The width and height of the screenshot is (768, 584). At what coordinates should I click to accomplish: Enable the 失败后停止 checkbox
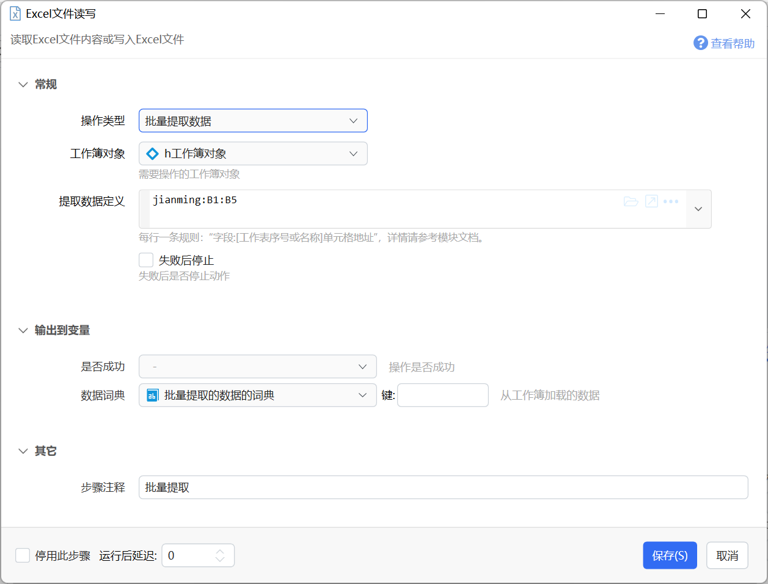click(146, 260)
